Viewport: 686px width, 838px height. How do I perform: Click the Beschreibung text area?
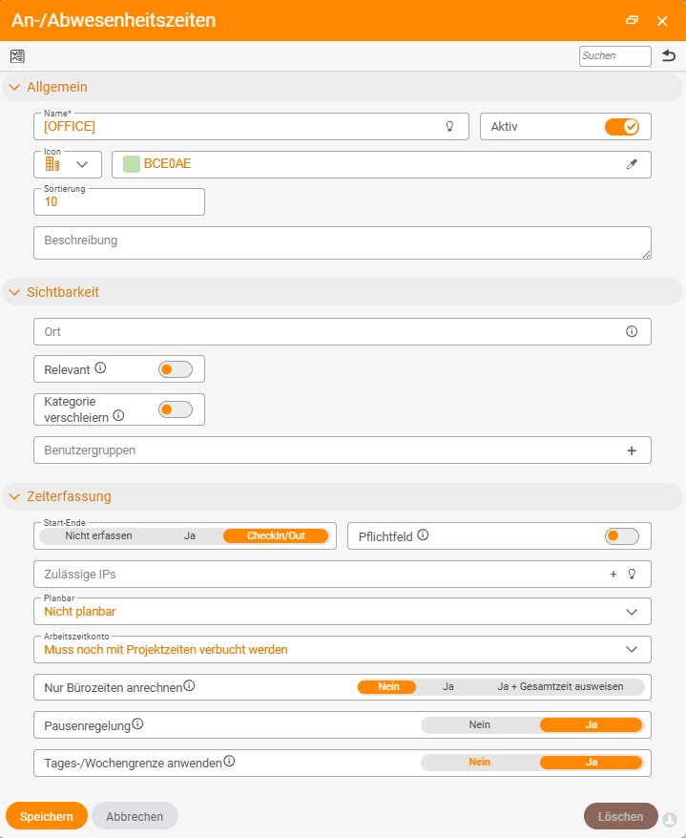tap(343, 242)
